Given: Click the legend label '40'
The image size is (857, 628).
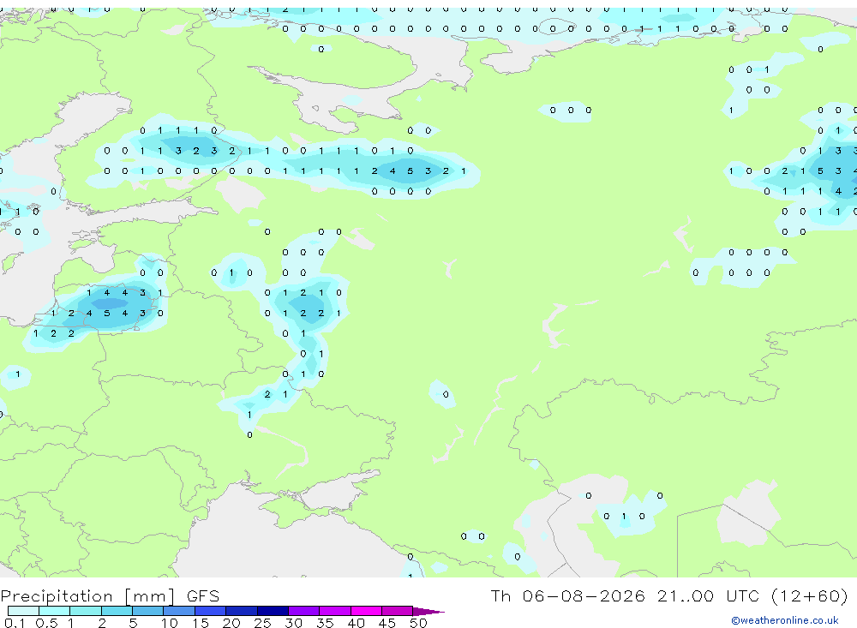Looking at the screenshot, I should (x=357, y=623).
